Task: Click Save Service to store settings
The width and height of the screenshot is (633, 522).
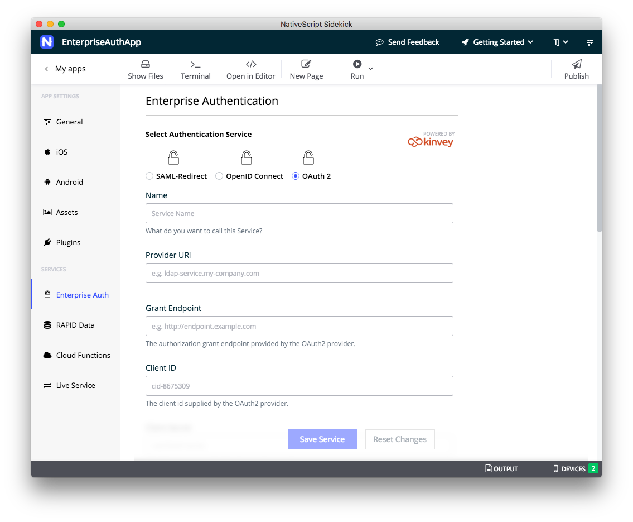Action: click(322, 439)
